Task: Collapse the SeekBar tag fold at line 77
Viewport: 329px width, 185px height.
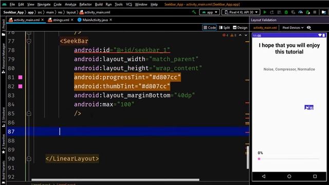Action: (29, 41)
